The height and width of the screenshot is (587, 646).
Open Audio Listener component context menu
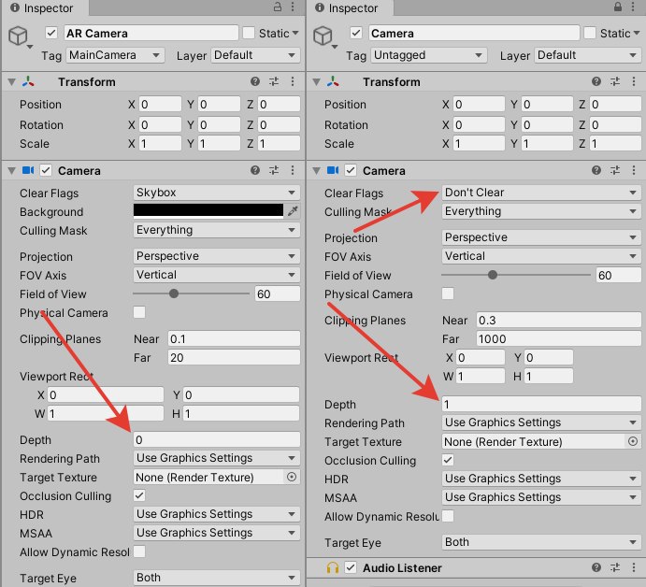(634, 567)
